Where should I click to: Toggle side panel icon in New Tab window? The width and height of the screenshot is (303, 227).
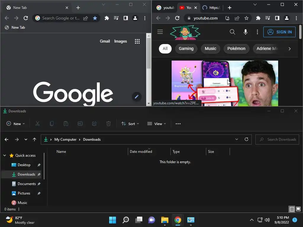(125, 18)
